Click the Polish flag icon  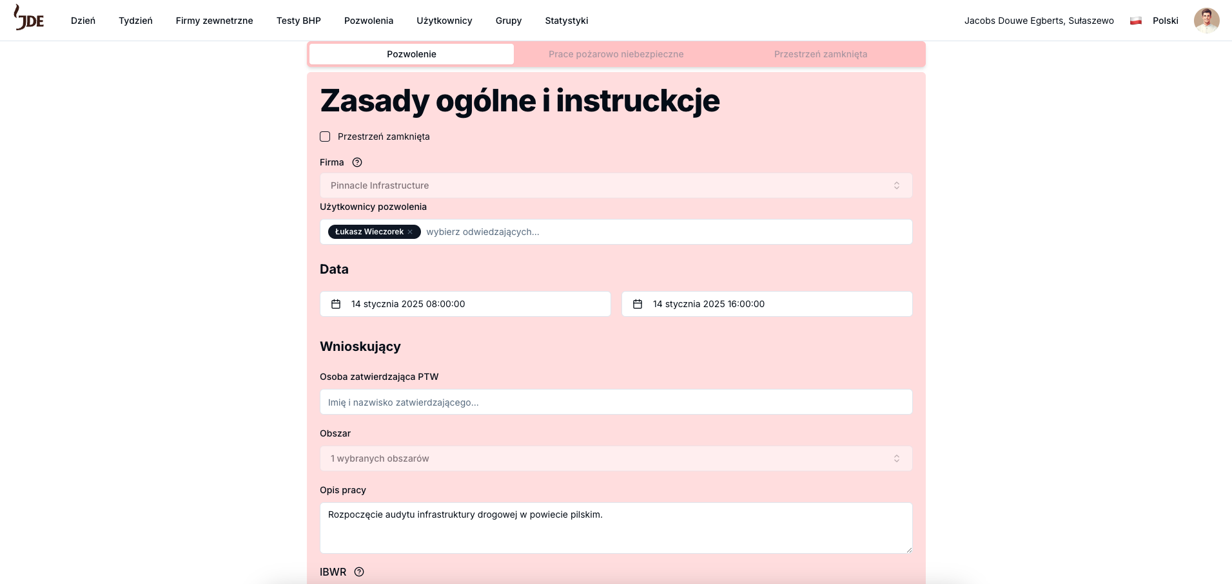pyautogui.click(x=1136, y=21)
